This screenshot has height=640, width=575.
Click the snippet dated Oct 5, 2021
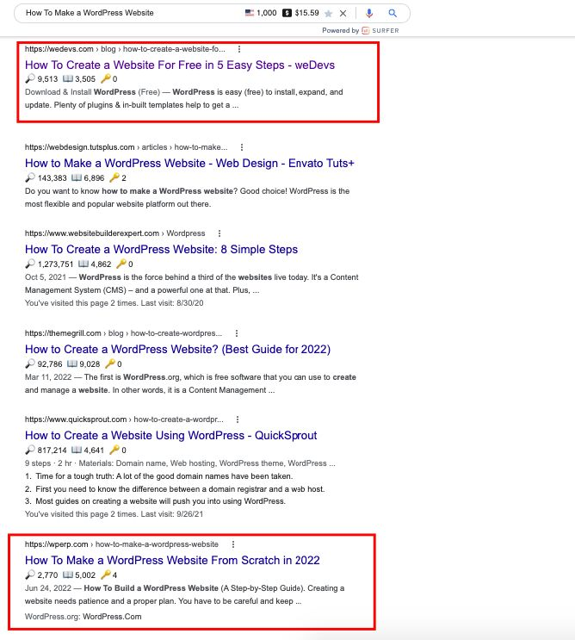192,283
